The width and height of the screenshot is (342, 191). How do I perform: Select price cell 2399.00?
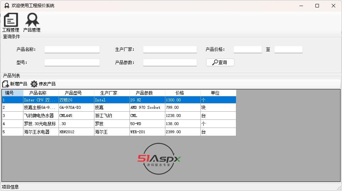click(183, 132)
